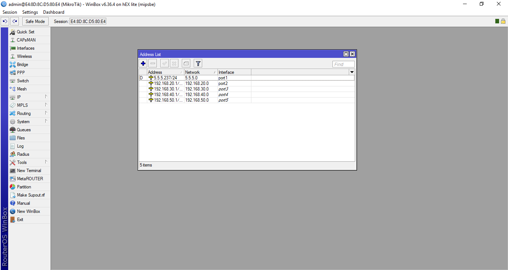
Task: Open the Settings menu
Action: point(30,12)
